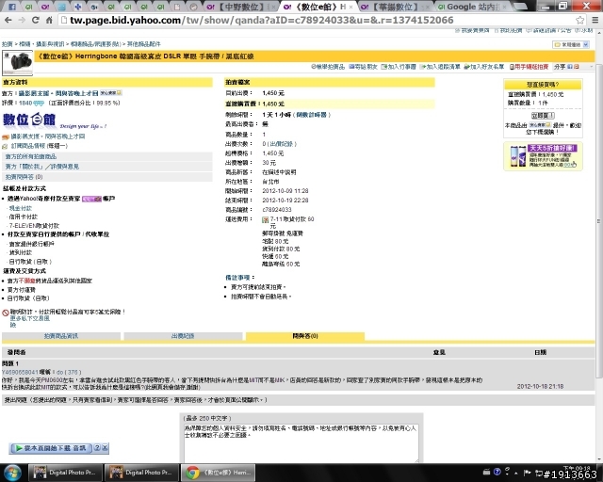Click the 從本頁開始下載 音訊 play button
The height and width of the screenshot is (482, 603).
(51, 448)
